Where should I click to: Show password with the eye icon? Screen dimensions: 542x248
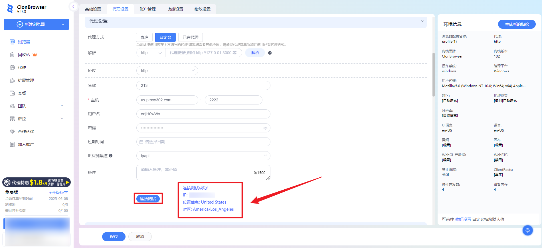(x=265, y=128)
